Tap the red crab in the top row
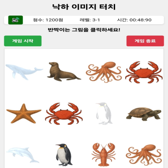This screenshot has width=168, height=168. click(x=144, y=72)
